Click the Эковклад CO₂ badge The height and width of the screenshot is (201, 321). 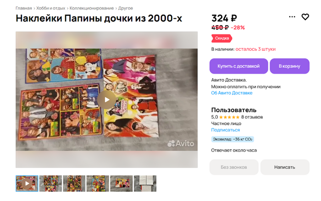(232, 139)
